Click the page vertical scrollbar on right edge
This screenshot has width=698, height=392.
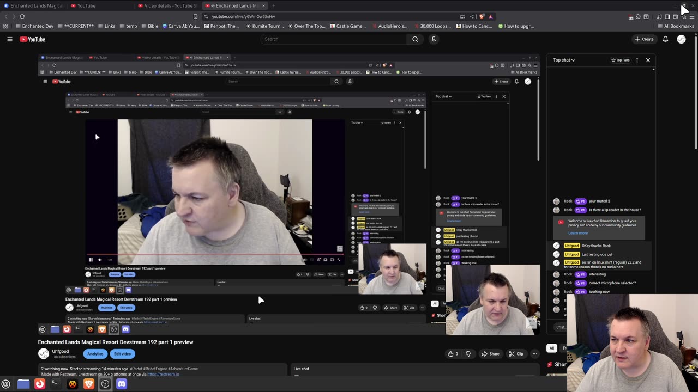tap(695, 93)
